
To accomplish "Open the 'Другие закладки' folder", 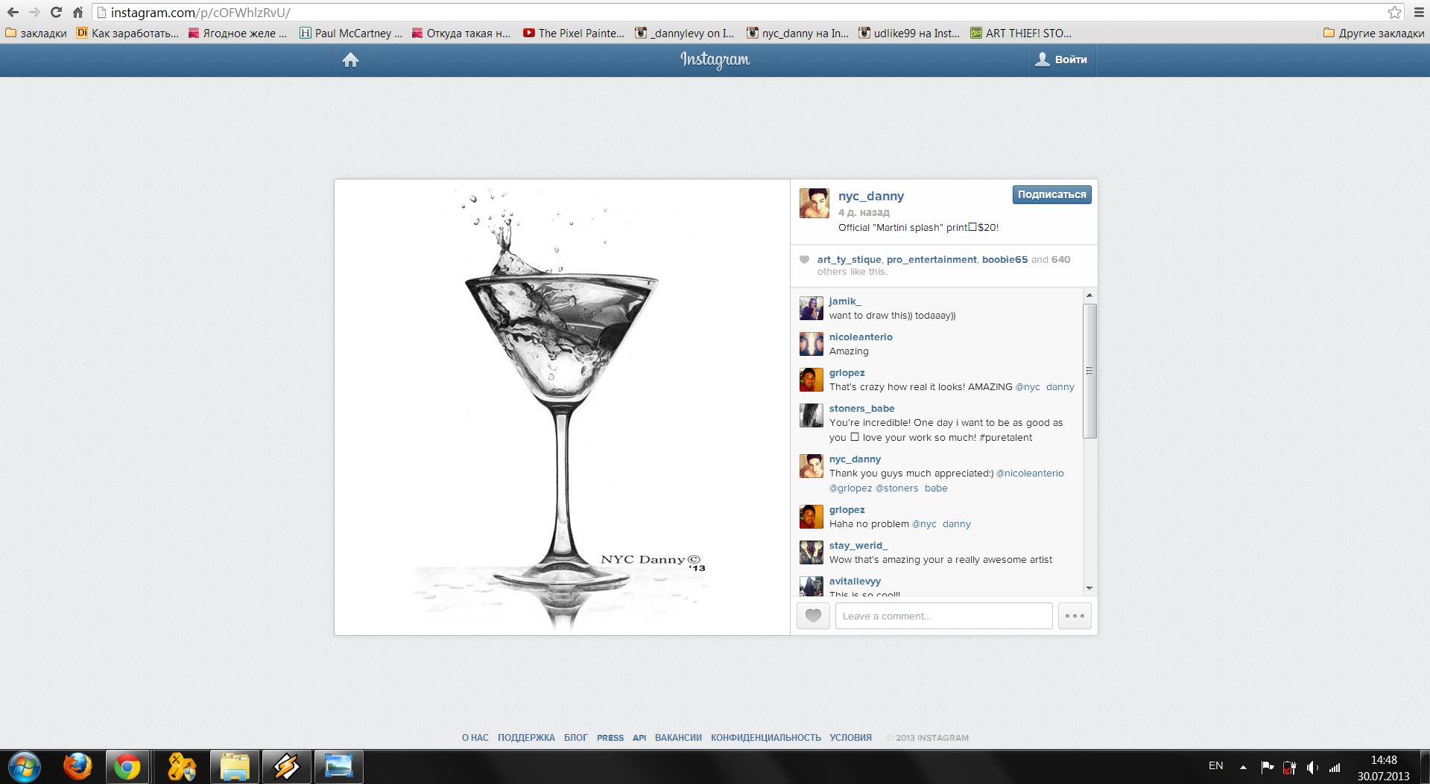I will tap(1373, 34).
